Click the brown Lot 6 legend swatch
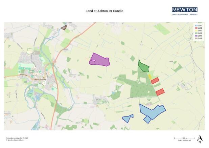 pos(196,38)
